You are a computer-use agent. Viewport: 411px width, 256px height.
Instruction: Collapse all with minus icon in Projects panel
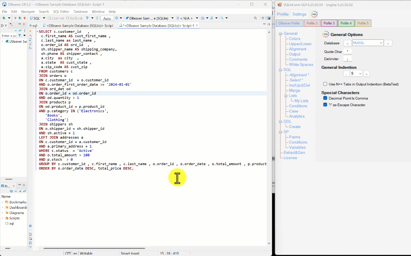pos(16,191)
